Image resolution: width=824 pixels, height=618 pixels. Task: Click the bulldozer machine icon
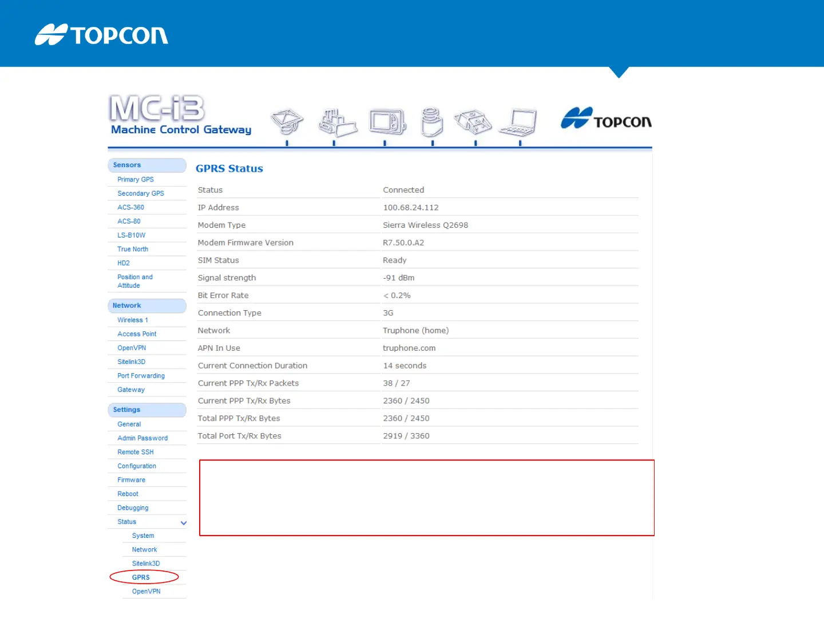[338, 122]
